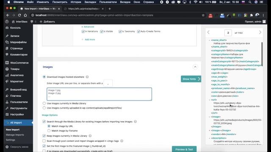Collapse the filled image XML node
271x152 pixels.
(210, 117)
